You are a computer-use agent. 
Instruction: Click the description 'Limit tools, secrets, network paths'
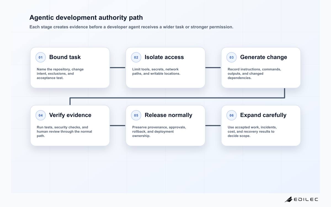156,71
